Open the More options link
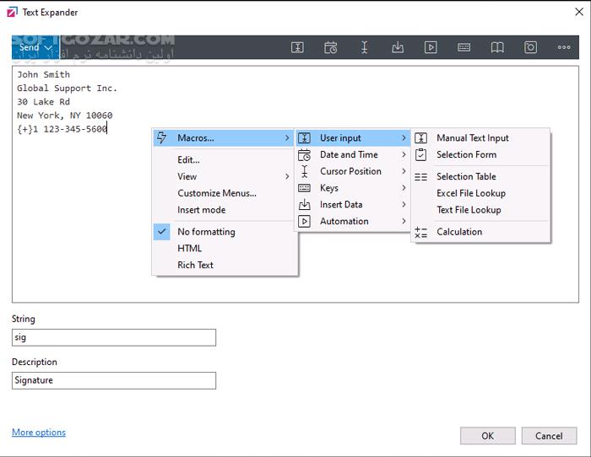The width and height of the screenshot is (591, 457). [39, 433]
